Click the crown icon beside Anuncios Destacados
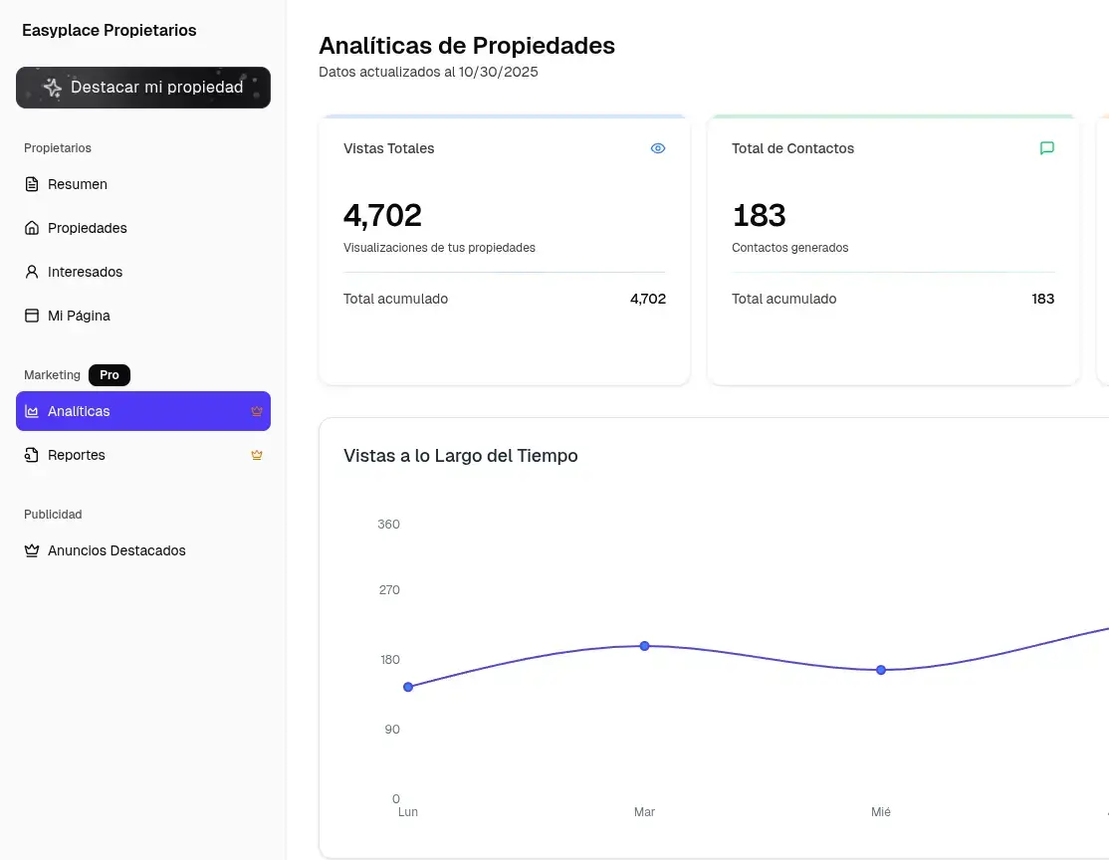This screenshot has height=860, width=1109. tap(32, 550)
